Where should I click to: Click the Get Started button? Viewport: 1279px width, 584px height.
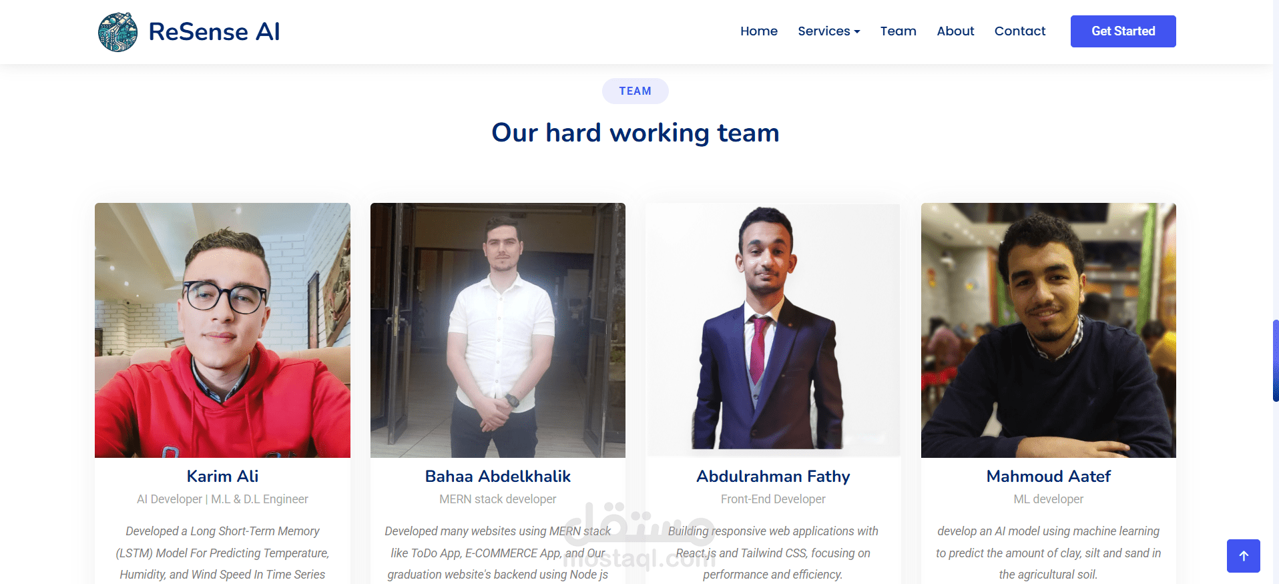pos(1123,31)
